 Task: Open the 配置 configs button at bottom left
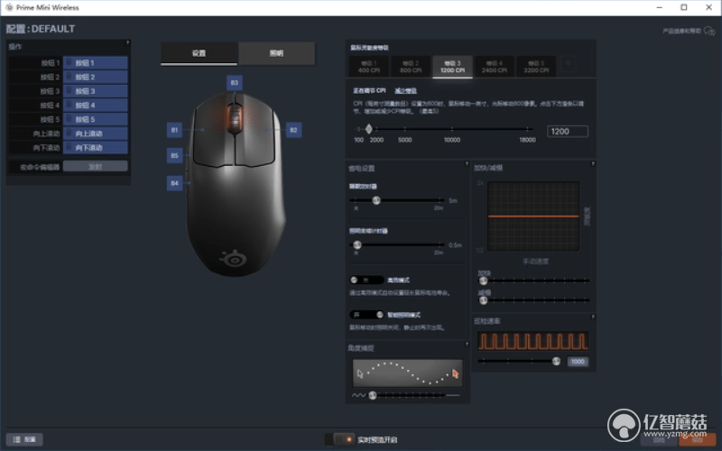24,439
